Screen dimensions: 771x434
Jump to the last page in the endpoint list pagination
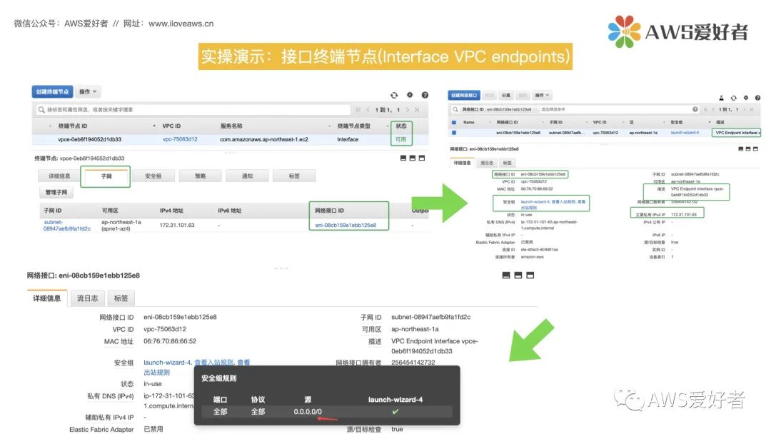[x=416, y=110]
